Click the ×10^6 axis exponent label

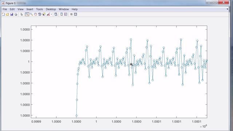point(204,126)
